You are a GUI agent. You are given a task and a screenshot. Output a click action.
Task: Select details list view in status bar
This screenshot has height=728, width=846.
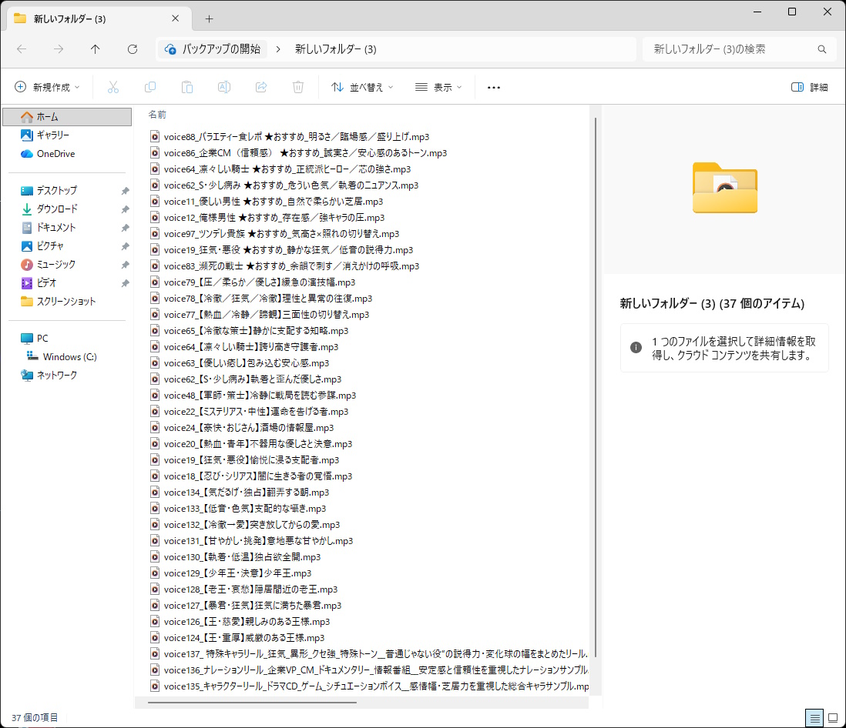point(814,717)
